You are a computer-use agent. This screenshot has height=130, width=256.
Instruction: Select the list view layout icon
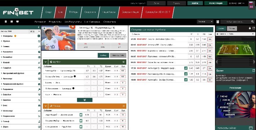click(6, 22)
